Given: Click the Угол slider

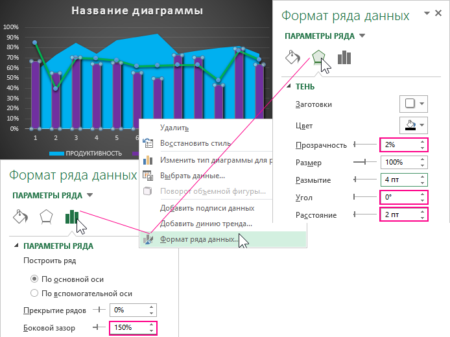Looking at the screenshot, I should coord(365,197).
